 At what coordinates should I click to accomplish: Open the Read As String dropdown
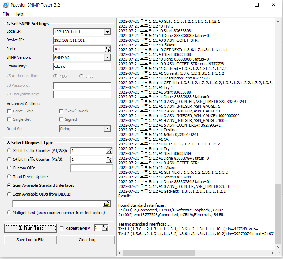tap(107, 129)
